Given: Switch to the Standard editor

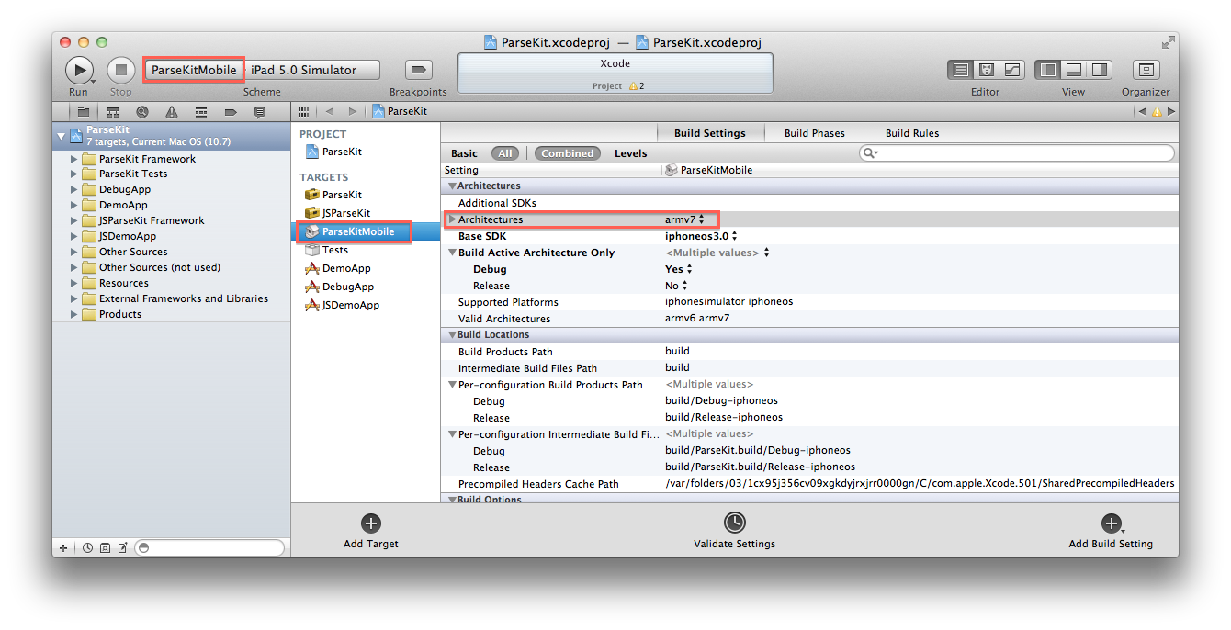Looking at the screenshot, I should 961,70.
